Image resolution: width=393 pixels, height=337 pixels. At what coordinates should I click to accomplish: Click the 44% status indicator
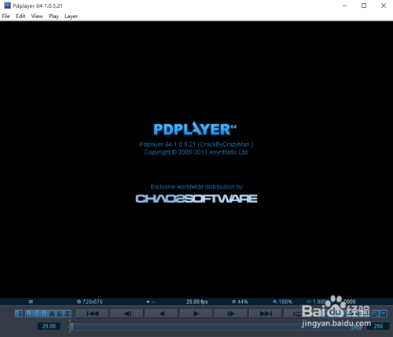tap(241, 302)
